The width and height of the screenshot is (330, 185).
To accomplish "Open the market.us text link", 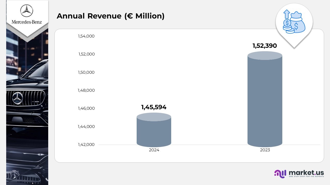I will tap(306, 172).
